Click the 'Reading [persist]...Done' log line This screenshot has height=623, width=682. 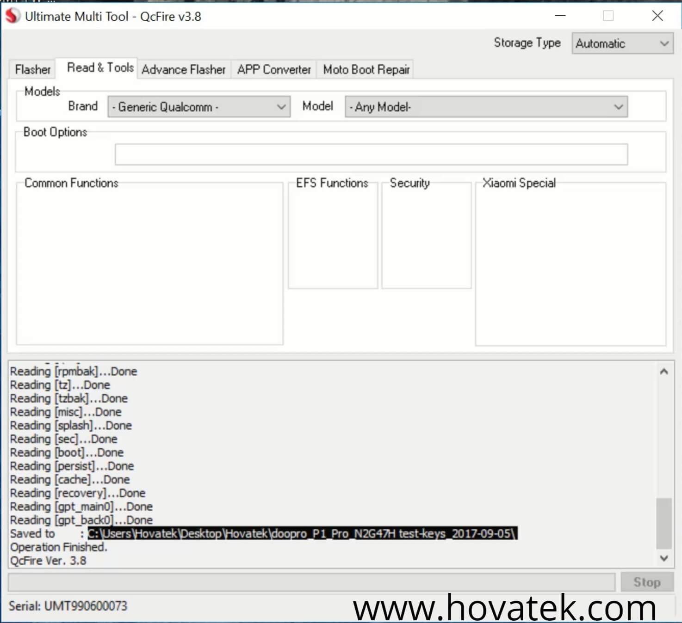tap(72, 465)
